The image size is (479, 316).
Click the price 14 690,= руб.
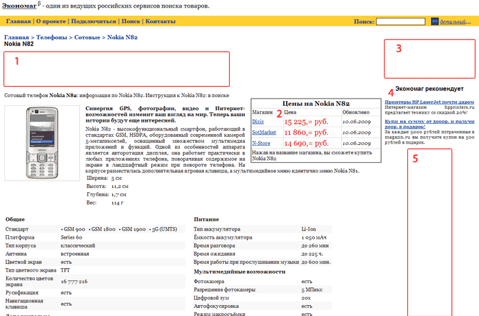tap(307, 143)
